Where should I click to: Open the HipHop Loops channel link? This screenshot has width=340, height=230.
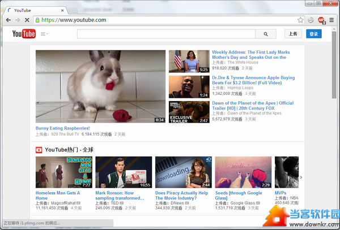(240, 88)
